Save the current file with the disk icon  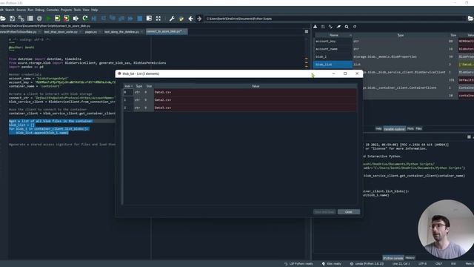click(12, 19)
